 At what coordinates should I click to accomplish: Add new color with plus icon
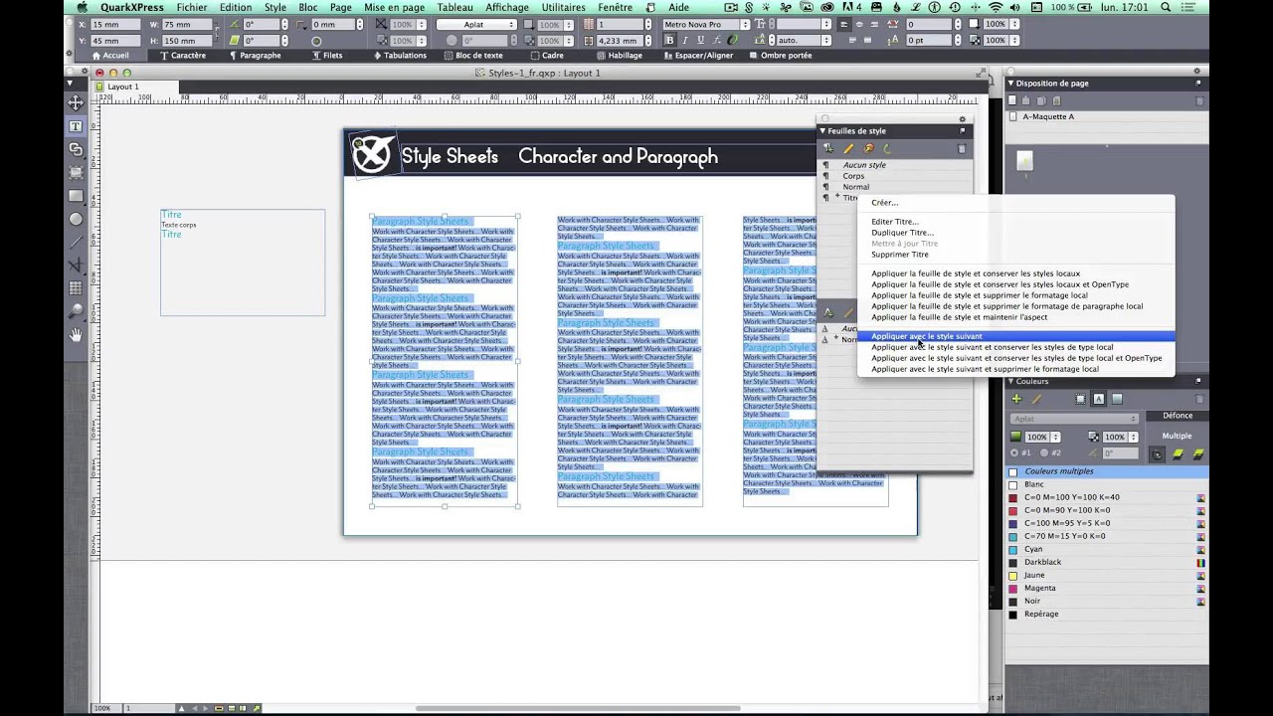tap(1016, 399)
